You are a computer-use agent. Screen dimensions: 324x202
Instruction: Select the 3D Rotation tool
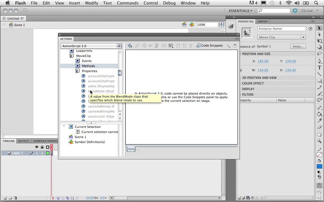(319, 47)
